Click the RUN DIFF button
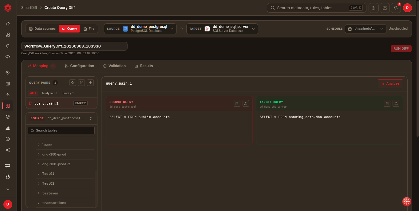Image resolution: width=419 pixels, height=211 pixels. (401, 48)
